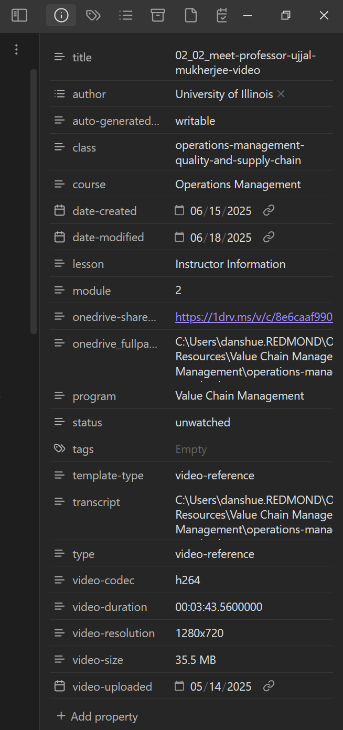This screenshot has height=730, width=343.
Task: Remove the University of Illinois author chip
Action: point(281,94)
